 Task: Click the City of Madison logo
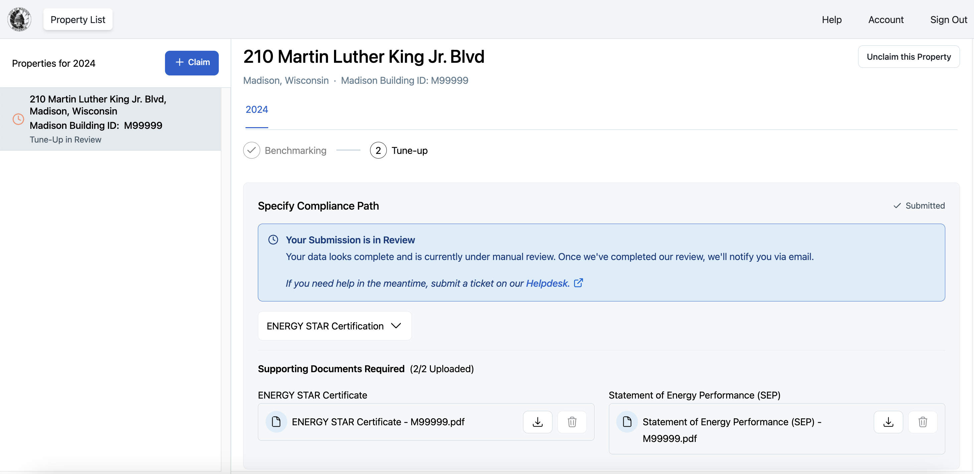click(19, 19)
